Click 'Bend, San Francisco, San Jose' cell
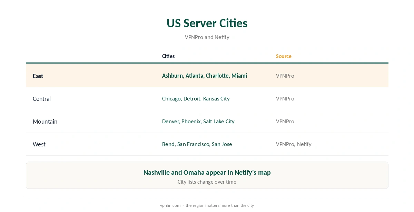Viewport: 414px width, 212px height. tap(197, 144)
